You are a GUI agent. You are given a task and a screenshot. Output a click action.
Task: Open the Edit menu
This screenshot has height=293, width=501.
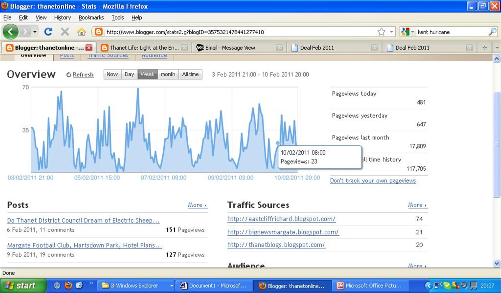23,17
